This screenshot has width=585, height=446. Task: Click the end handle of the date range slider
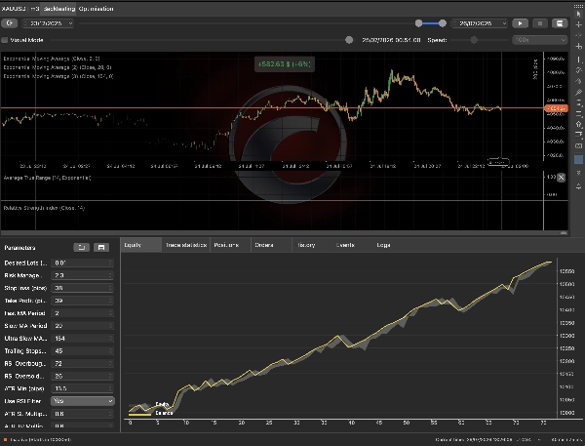click(443, 23)
